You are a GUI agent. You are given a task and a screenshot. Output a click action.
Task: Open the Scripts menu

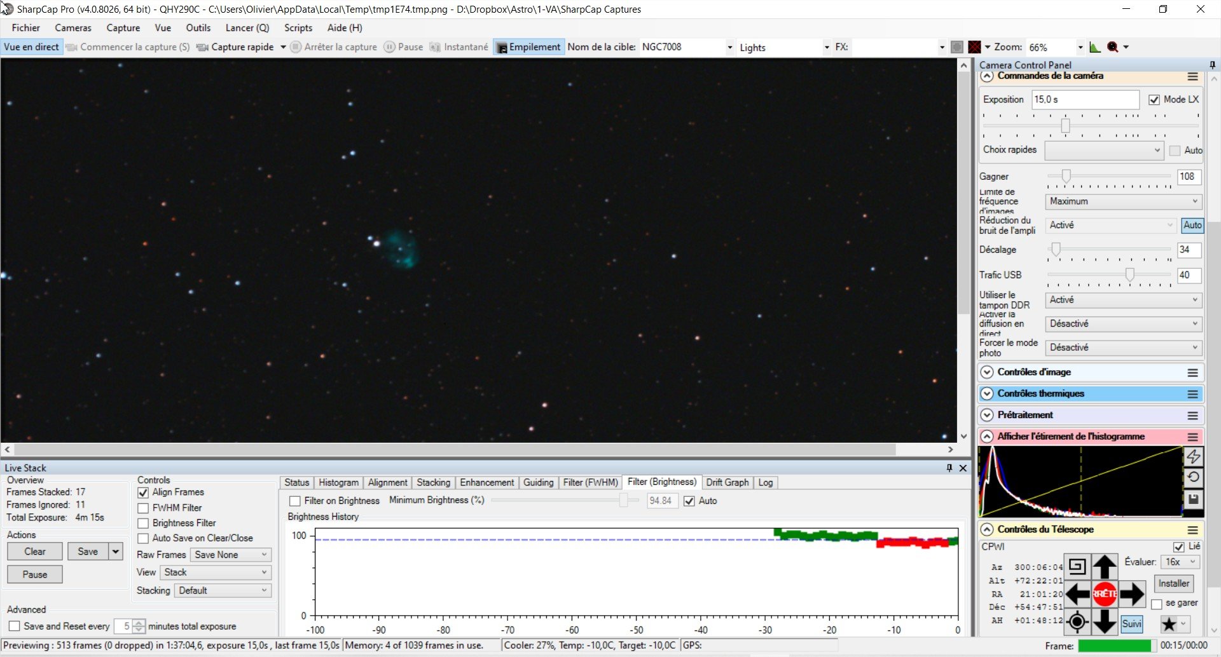pyautogui.click(x=298, y=28)
